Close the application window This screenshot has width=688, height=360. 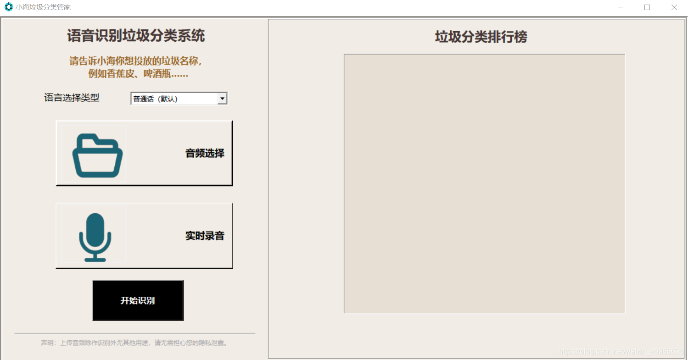click(x=674, y=7)
